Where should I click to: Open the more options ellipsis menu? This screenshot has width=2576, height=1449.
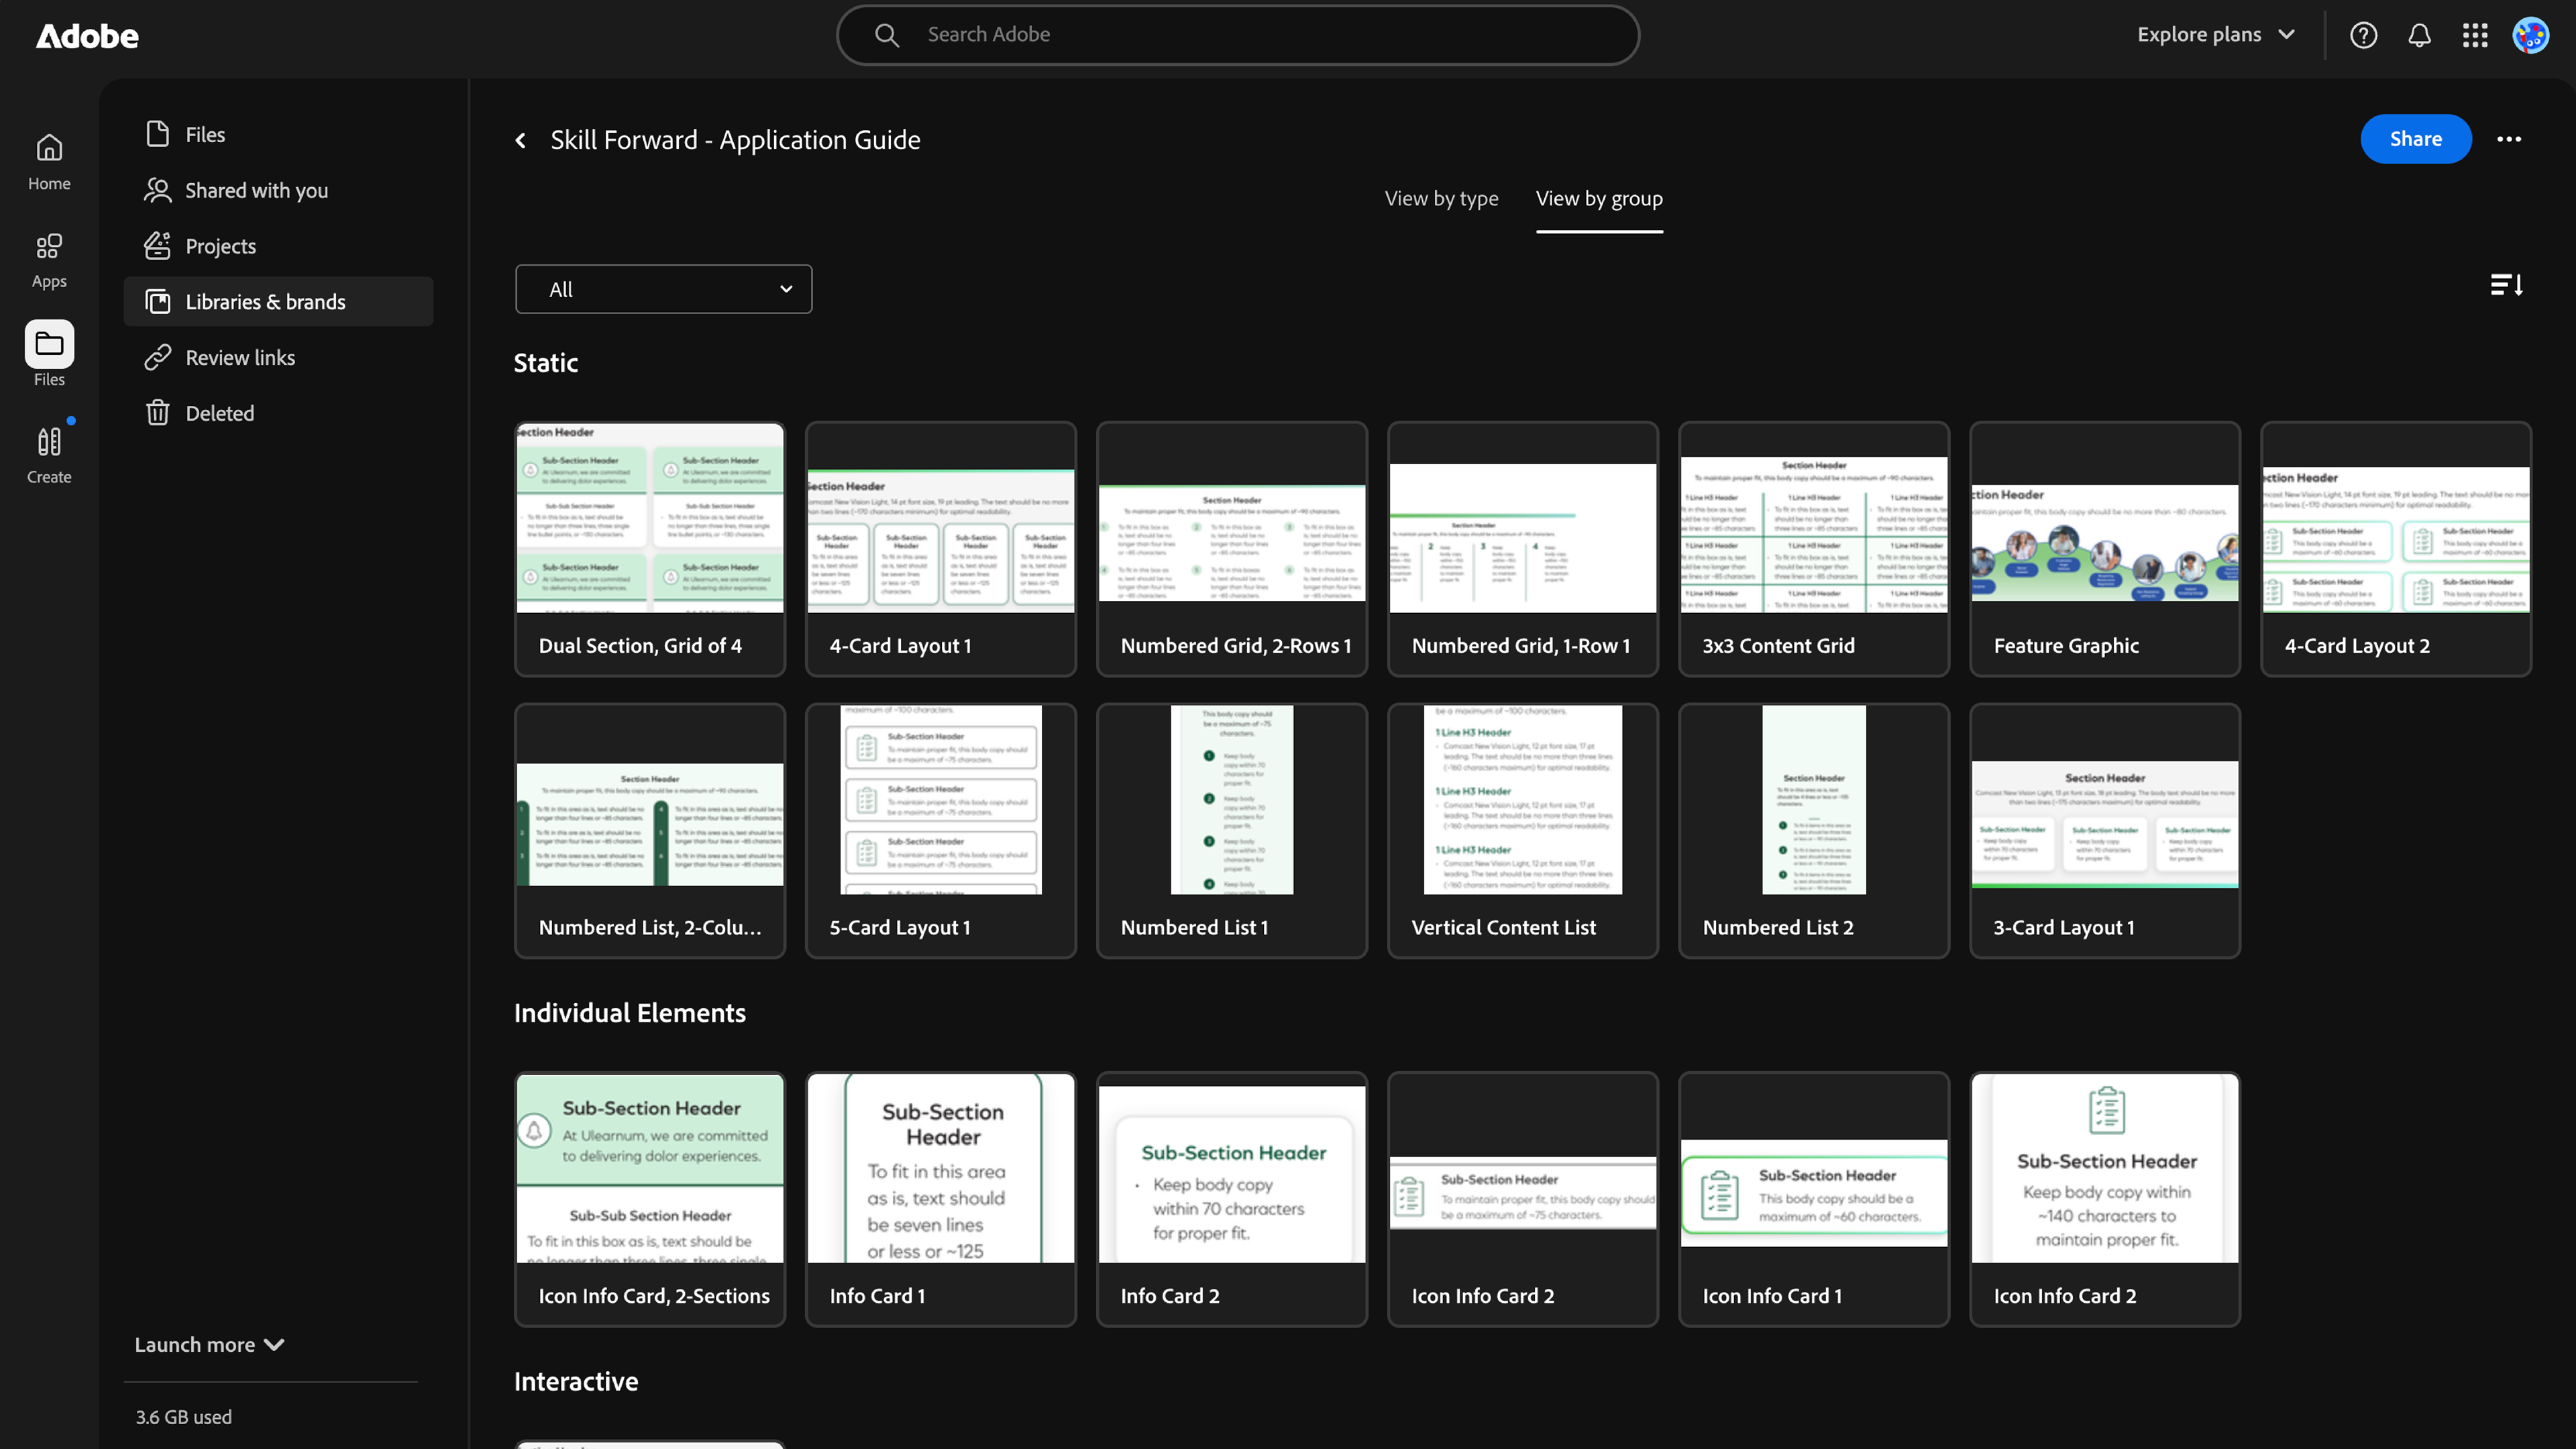coord(2509,139)
